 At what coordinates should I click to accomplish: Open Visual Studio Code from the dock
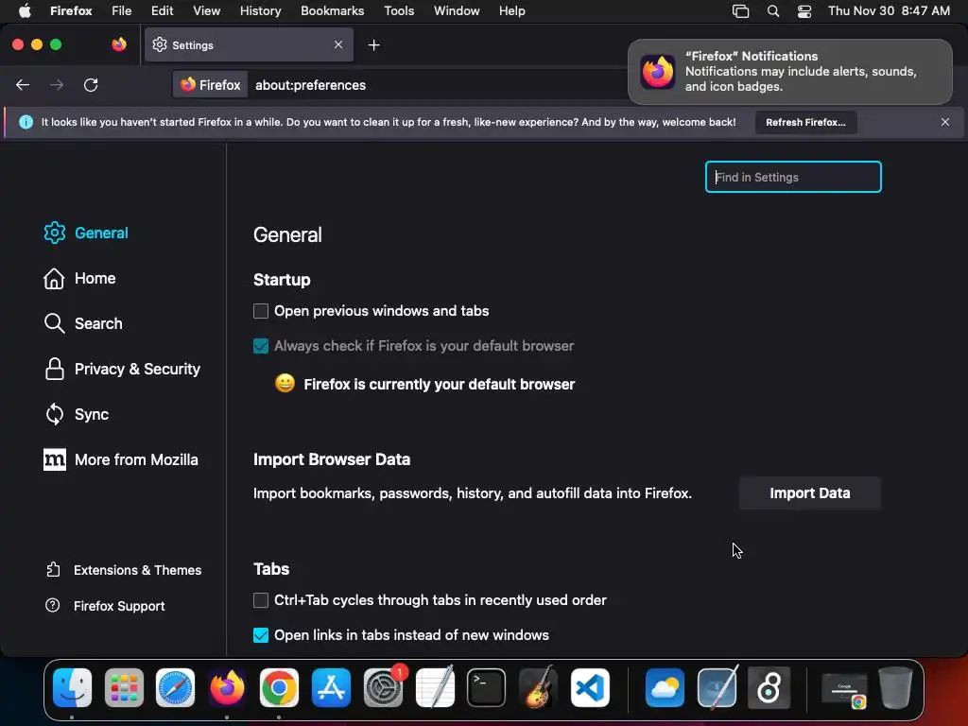click(590, 687)
